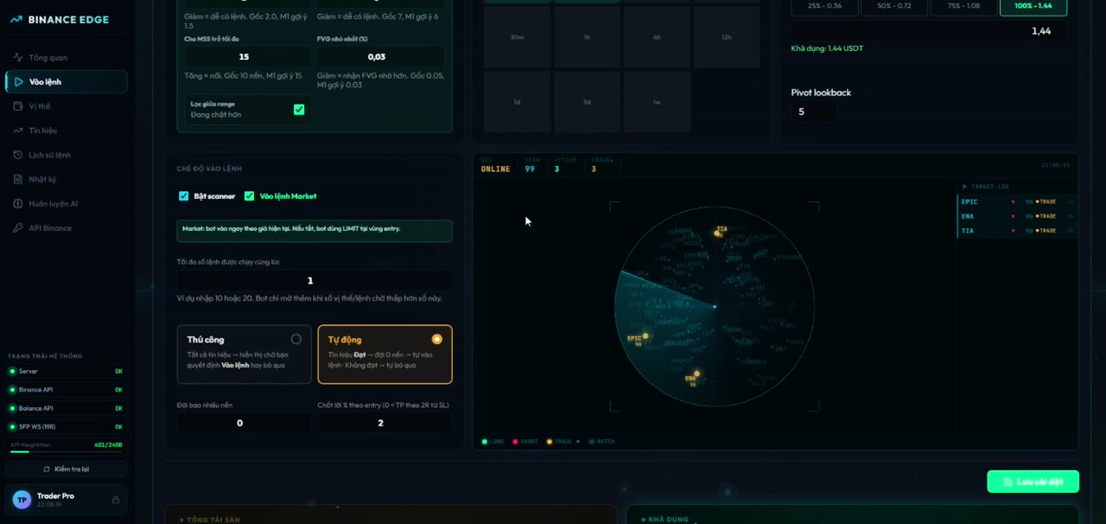Click the Khả dụng: 1.44 USDT text

click(827, 48)
